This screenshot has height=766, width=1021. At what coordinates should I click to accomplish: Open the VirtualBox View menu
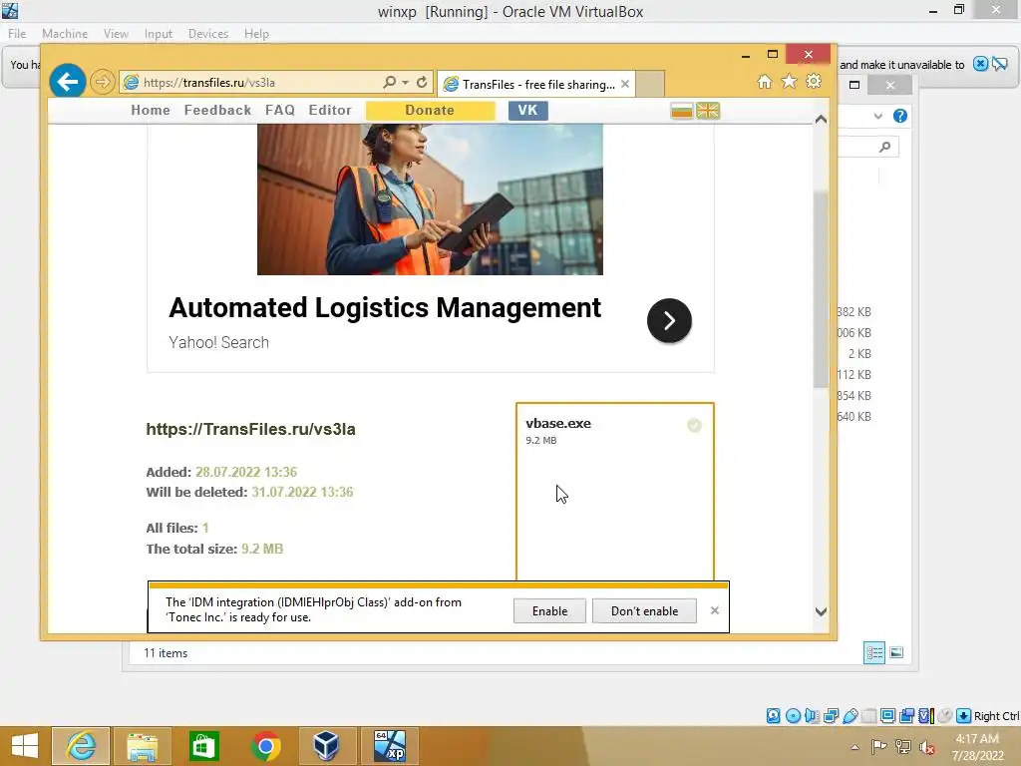click(116, 34)
